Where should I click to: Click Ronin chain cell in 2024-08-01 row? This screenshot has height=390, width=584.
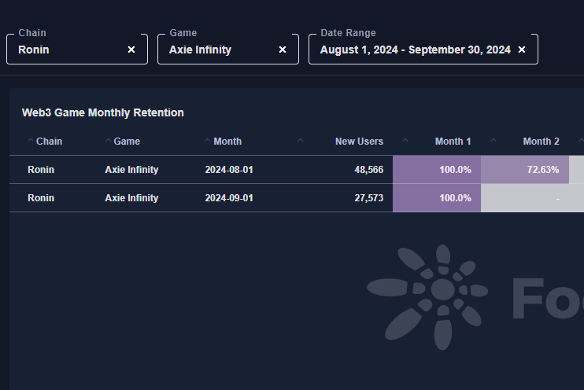click(x=41, y=170)
